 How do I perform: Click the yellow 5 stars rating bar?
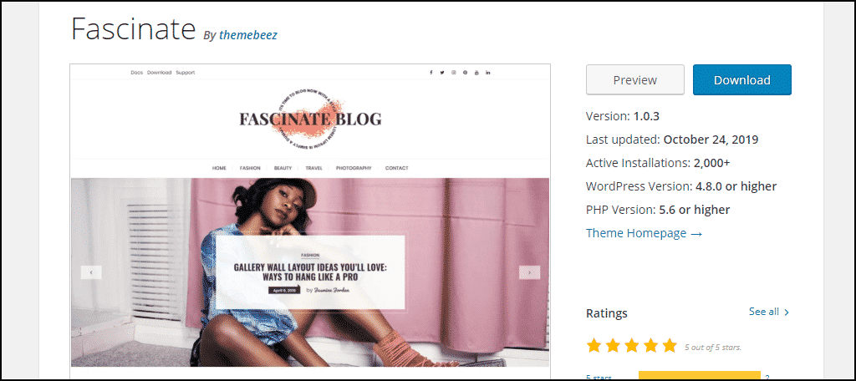pos(700,376)
